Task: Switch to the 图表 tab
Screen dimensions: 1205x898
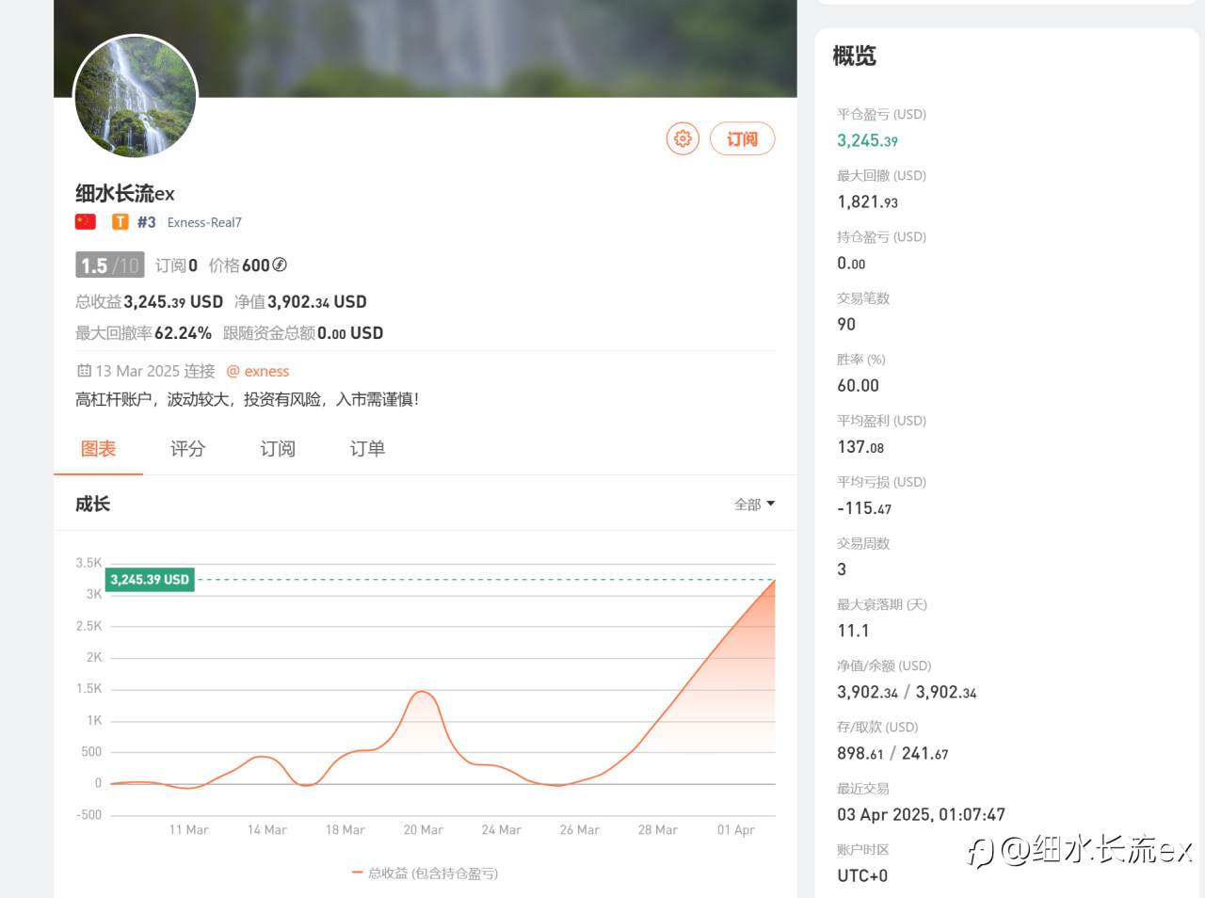Action: [98, 449]
